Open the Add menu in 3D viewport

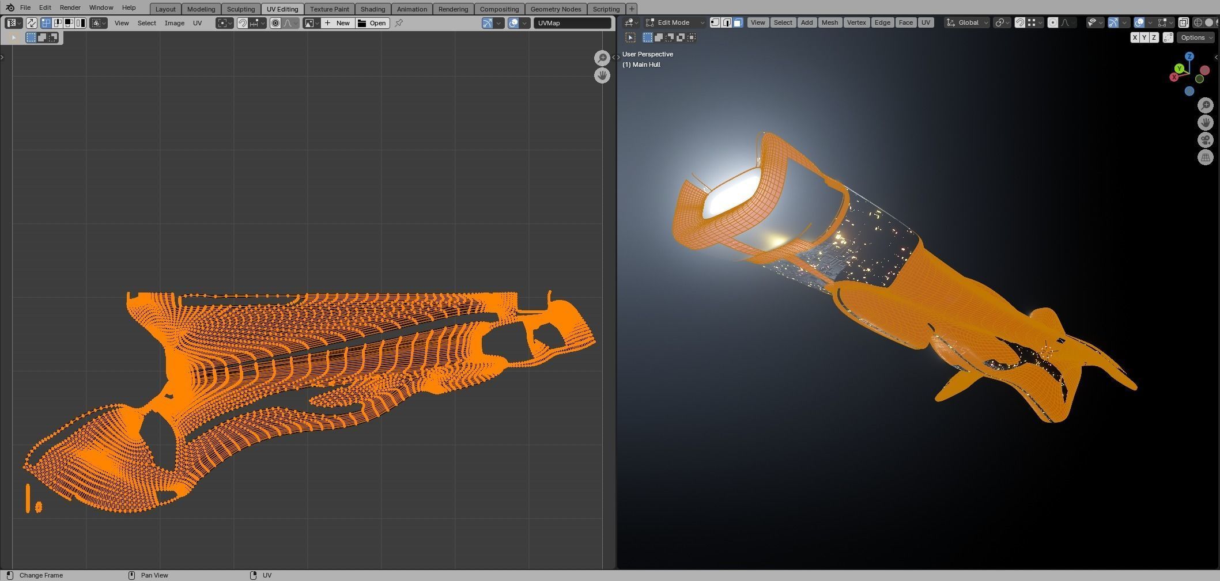coord(807,22)
